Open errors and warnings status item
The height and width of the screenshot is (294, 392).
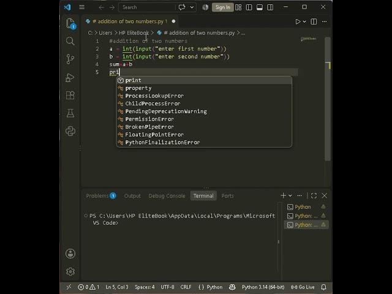coord(88,287)
